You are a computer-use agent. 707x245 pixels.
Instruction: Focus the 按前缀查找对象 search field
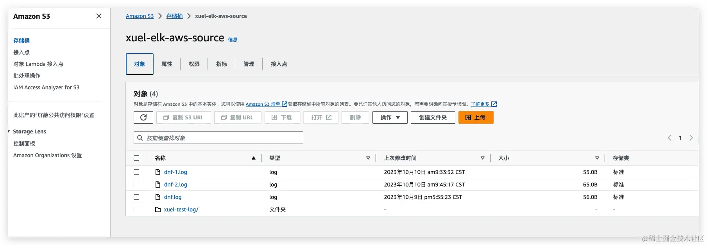[218, 138]
